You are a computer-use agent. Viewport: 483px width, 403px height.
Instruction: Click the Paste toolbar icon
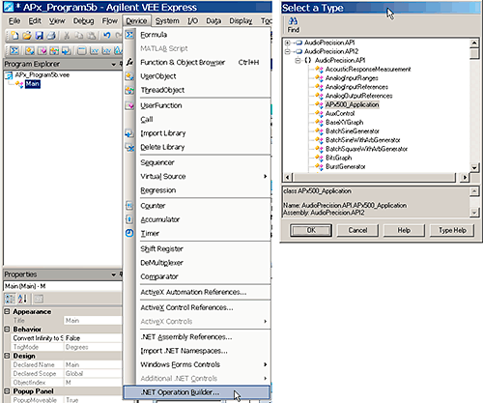(92, 35)
